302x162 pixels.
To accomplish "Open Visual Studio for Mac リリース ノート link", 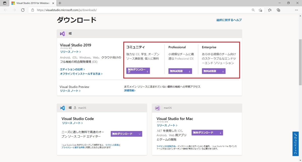I will click(167, 125).
